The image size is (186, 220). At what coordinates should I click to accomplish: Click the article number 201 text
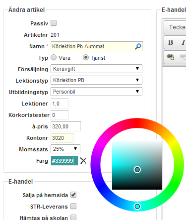pyautogui.click(x=55, y=35)
